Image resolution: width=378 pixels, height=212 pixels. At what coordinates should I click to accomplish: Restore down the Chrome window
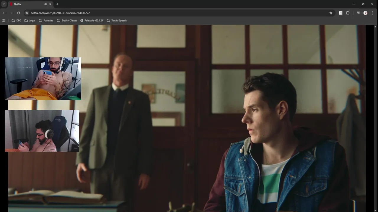tap(363, 4)
